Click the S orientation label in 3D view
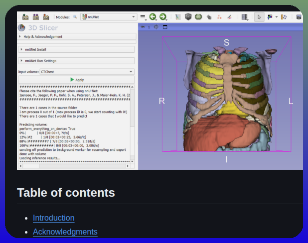308x243 pixels. coord(226,42)
